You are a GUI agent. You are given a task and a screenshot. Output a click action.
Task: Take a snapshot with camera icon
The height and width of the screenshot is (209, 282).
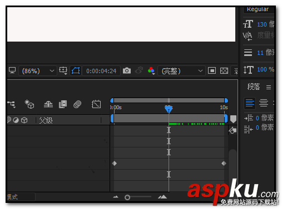(x=127, y=70)
